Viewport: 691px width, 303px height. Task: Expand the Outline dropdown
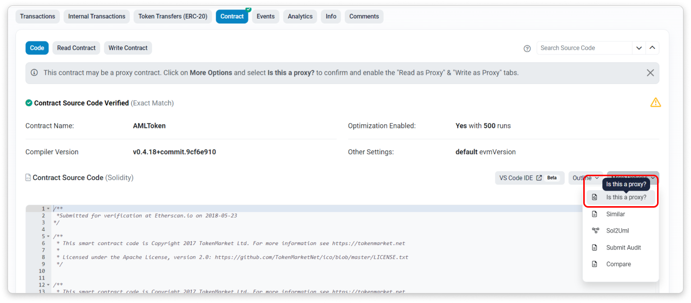click(x=585, y=178)
